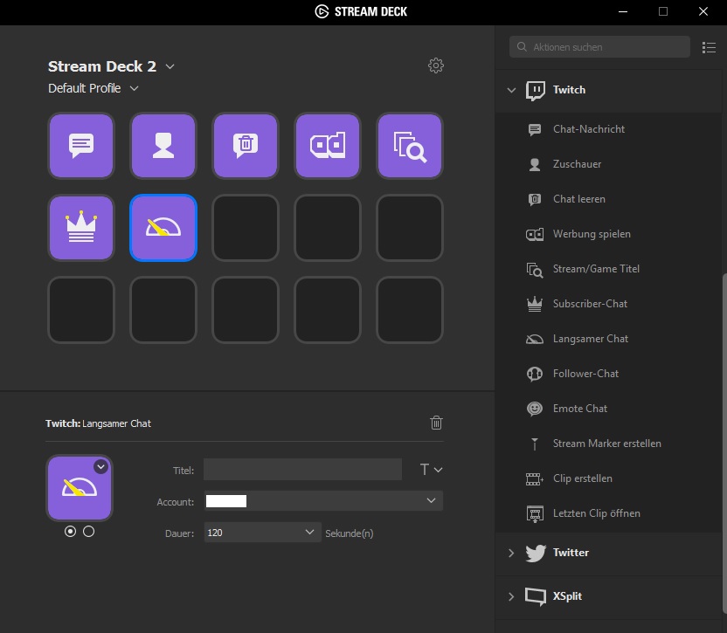
Task: Choose the selected key state radio button
Action: (x=70, y=532)
